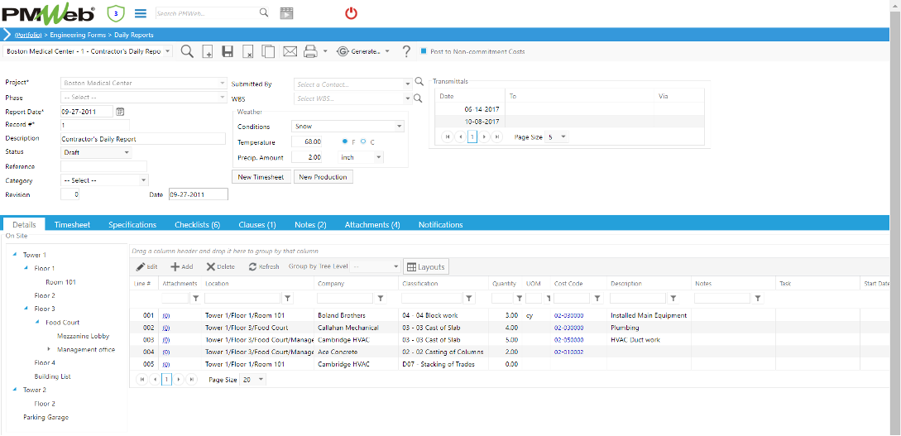Click the help question mark icon

[406, 51]
